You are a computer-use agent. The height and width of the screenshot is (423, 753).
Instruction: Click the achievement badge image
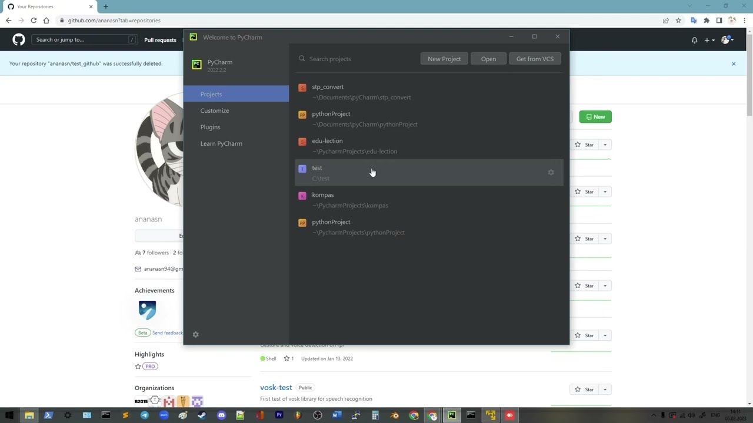click(x=148, y=310)
